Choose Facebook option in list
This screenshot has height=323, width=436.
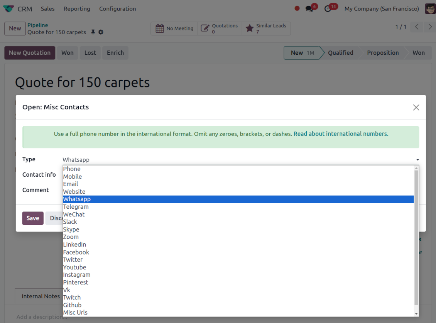pos(238,252)
